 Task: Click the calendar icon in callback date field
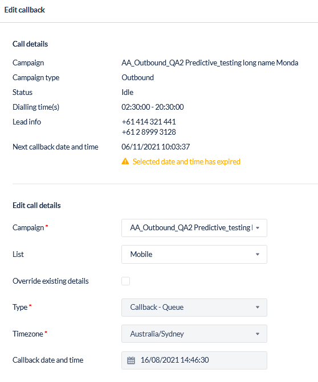pyautogui.click(x=131, y=360)
